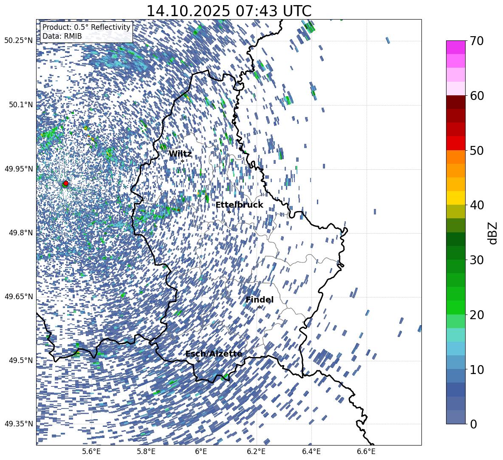This screenshot has height=460, width=503.
Task: Select the Ettelbruck city label
Action: [239, 205]
